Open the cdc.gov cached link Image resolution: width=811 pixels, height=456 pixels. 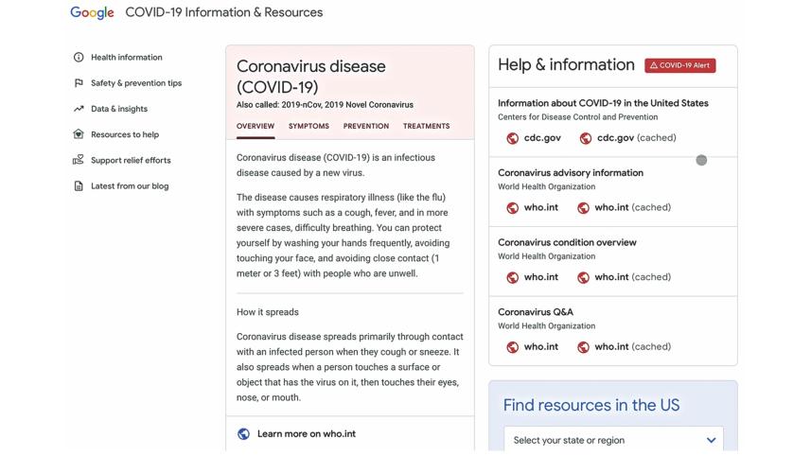click(x=634, y=138)
